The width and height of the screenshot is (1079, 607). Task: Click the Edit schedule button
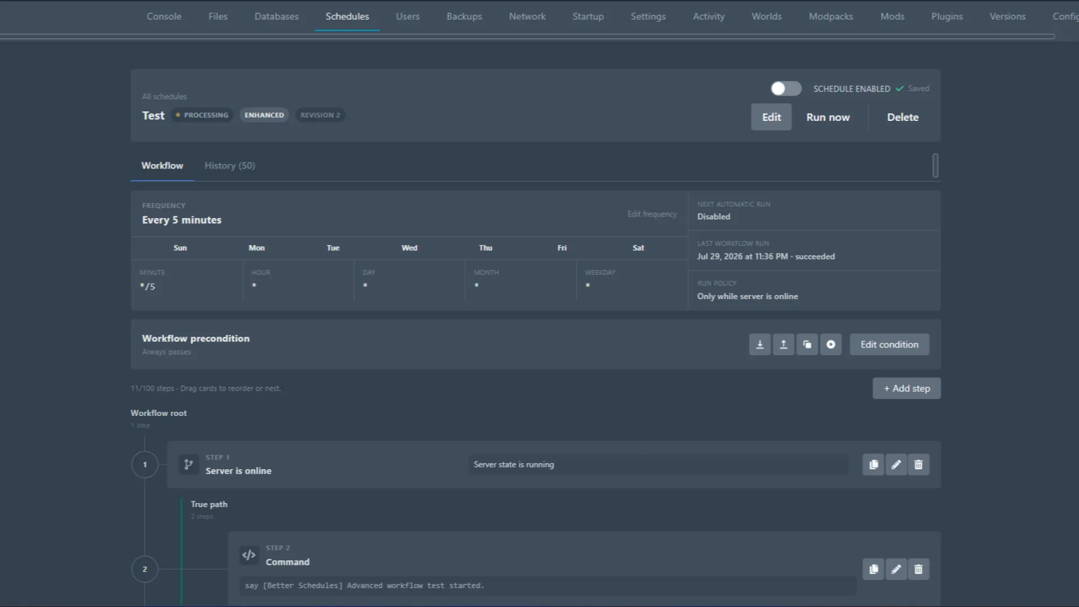pyautogui.click(x=772, y=117)
